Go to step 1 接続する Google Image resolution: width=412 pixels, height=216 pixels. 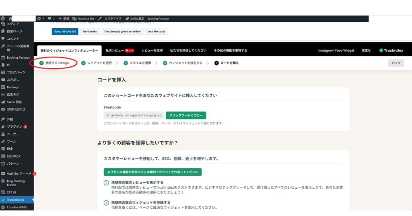click(54, 63)
